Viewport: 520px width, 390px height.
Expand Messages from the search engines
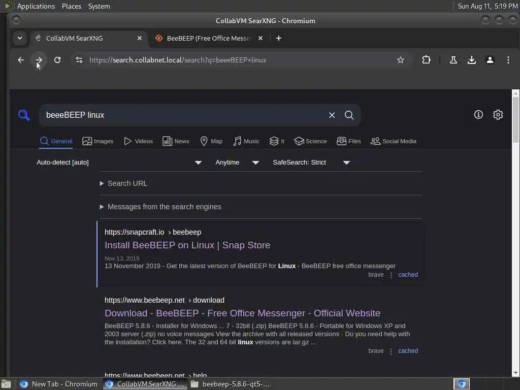tap(160, 207)
